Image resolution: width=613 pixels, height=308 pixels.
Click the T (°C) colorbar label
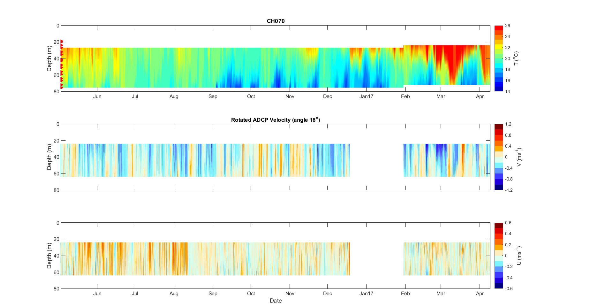[516, 58]
